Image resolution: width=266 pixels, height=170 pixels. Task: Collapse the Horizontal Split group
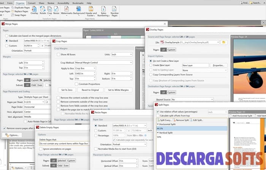tap(158, 124)
